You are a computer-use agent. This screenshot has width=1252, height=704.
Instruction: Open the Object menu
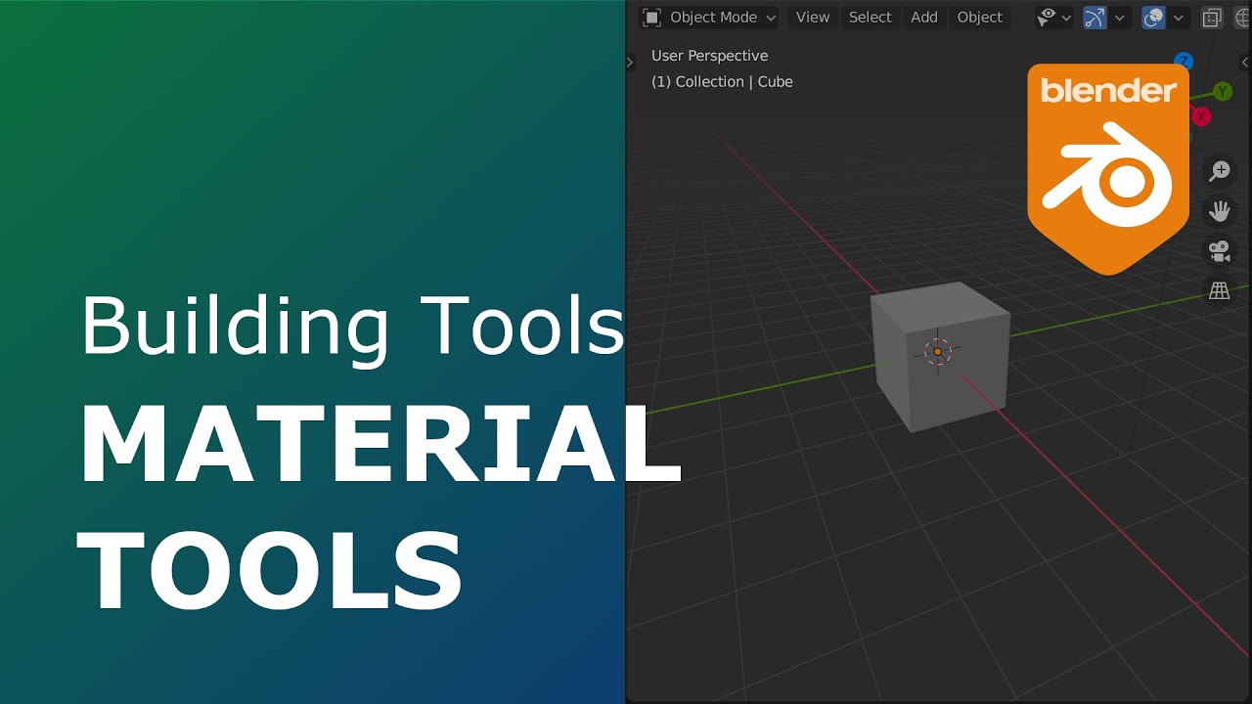(980, 18)
